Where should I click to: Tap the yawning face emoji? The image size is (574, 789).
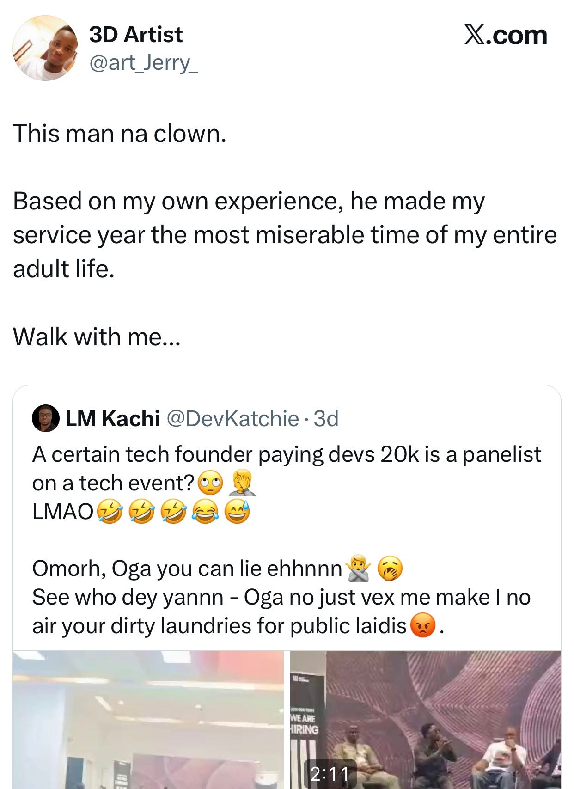click(x=390, y=569)
